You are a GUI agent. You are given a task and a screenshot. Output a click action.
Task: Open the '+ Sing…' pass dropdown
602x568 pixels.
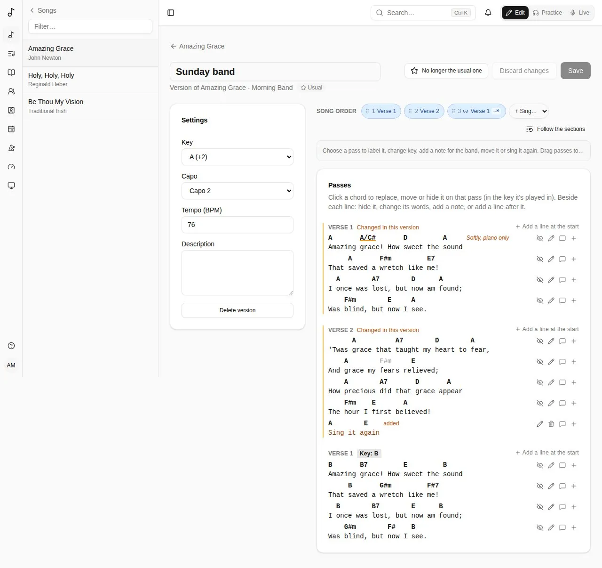[x=529, y=111]
